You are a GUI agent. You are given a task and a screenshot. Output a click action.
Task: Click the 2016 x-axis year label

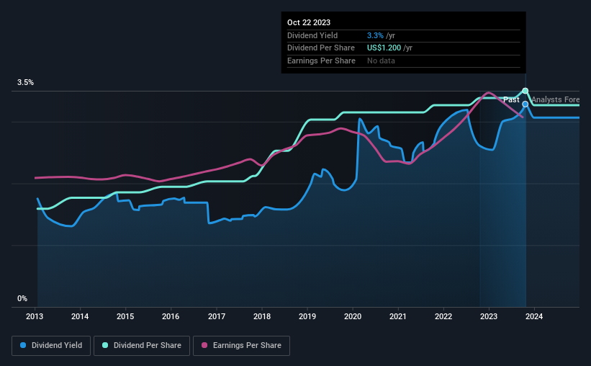pos(171,316)
